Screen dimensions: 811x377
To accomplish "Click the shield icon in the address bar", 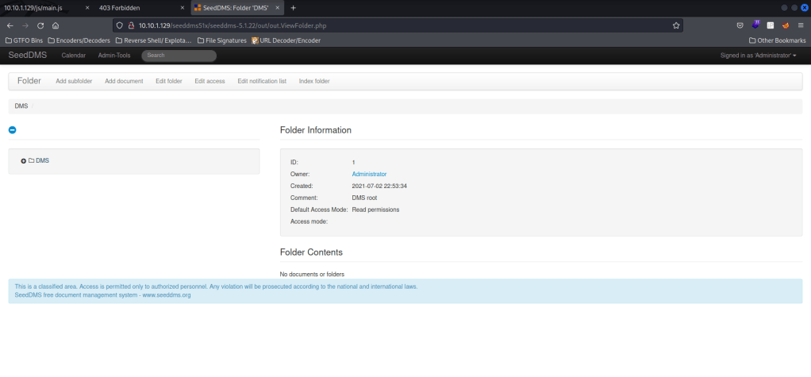I will [x=120, y=25].
